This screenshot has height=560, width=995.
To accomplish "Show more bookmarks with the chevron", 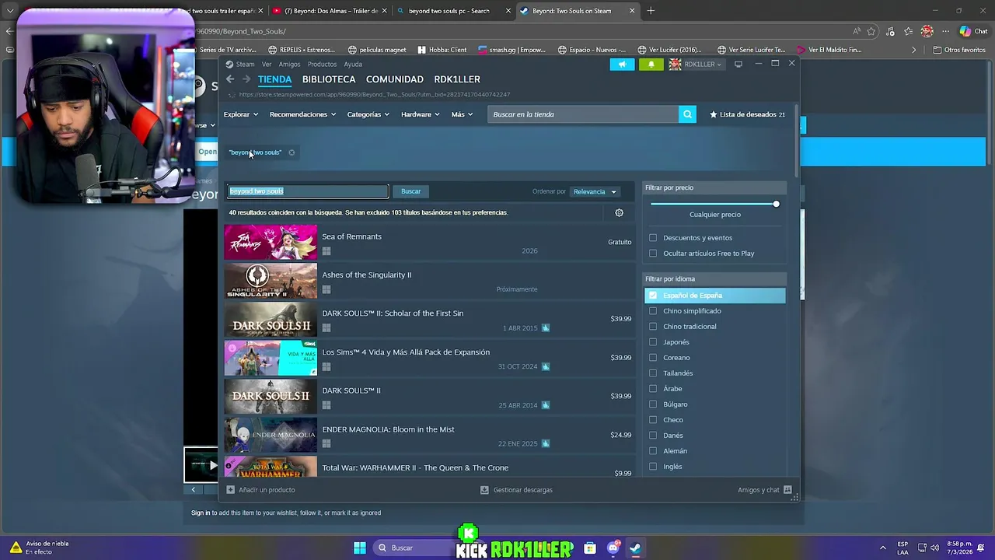I will (x=914, y=50).
